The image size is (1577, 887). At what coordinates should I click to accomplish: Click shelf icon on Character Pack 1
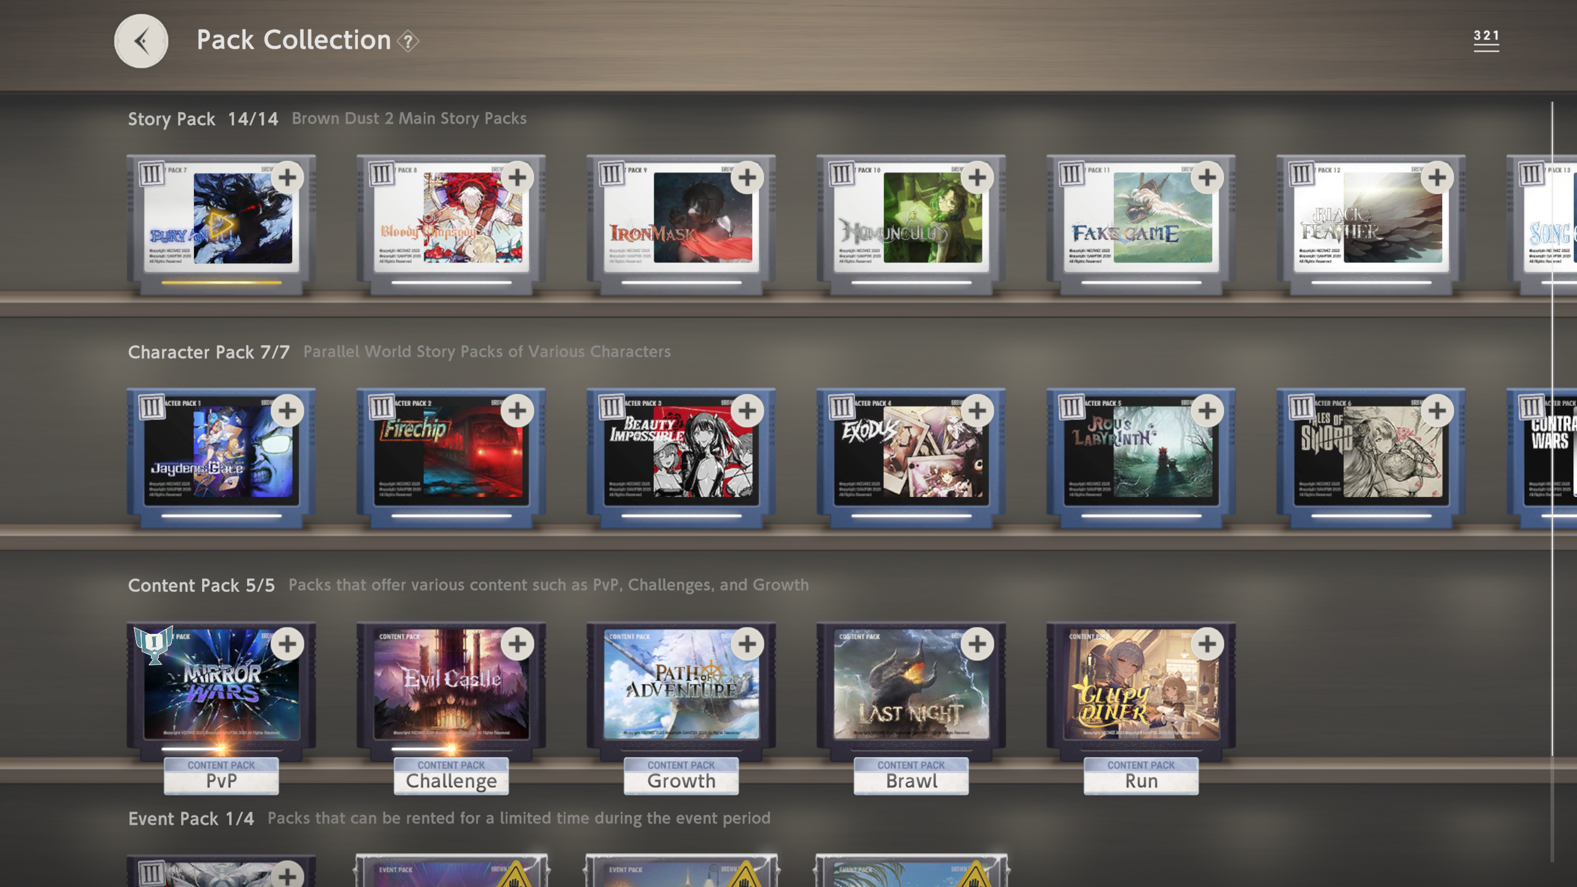152,407
